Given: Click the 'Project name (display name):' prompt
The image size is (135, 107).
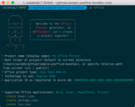Looking at the screenshot, I should (x=28, y=56).
